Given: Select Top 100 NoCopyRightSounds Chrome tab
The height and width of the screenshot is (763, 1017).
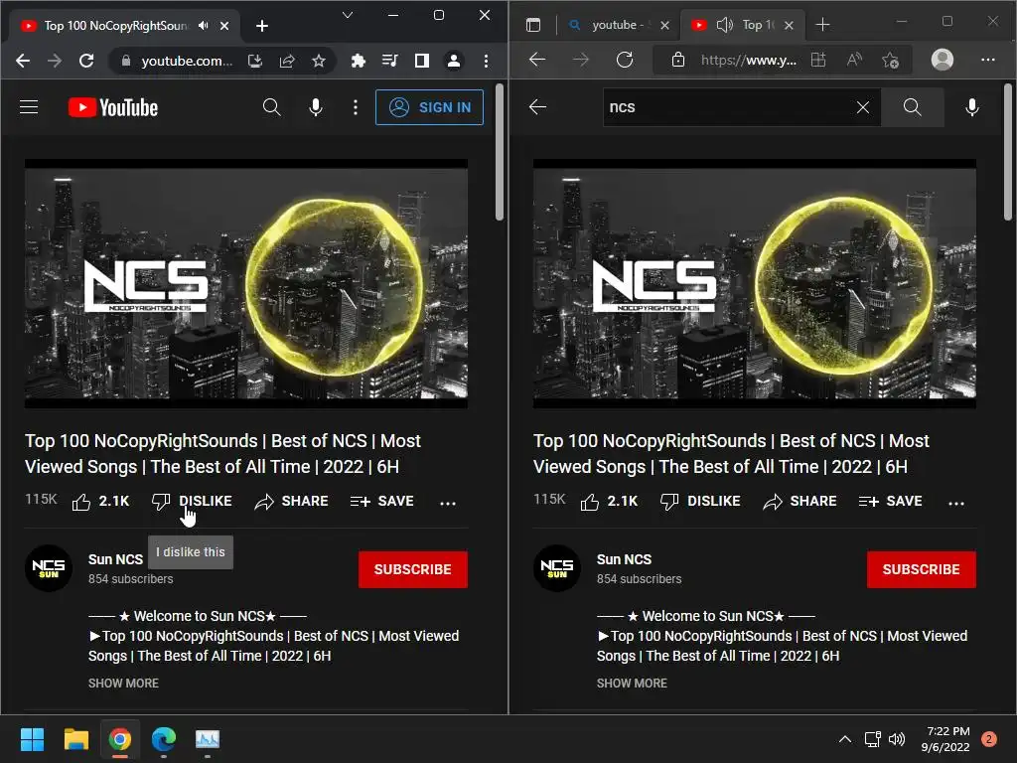Looking at the screenshot, I should 124,25.
